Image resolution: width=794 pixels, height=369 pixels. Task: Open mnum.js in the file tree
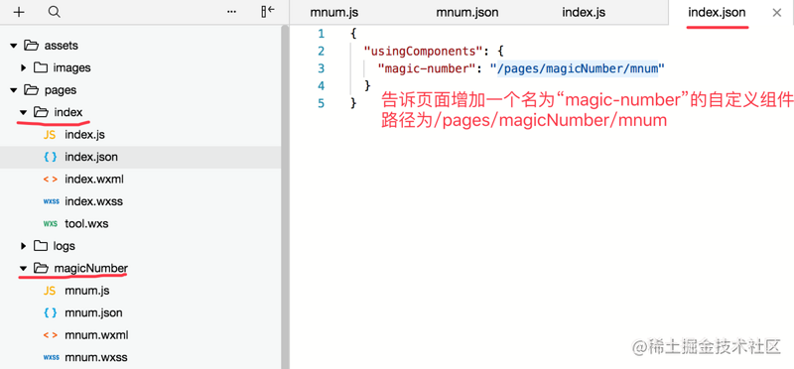87,291
